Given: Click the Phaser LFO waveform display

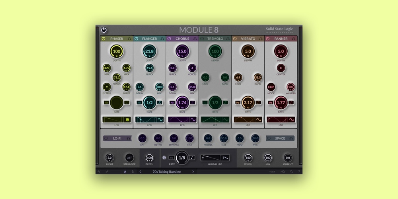Looking at the screenshot, I should tap(113, 119).
